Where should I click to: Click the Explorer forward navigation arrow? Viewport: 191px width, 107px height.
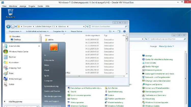pyautogui.click(x=13, y=26)
